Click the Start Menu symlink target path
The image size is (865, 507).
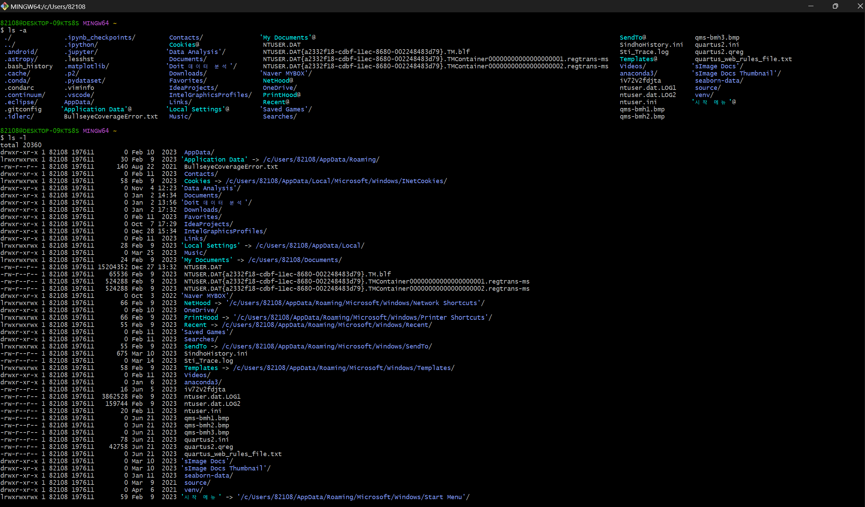tap(353, 497)
